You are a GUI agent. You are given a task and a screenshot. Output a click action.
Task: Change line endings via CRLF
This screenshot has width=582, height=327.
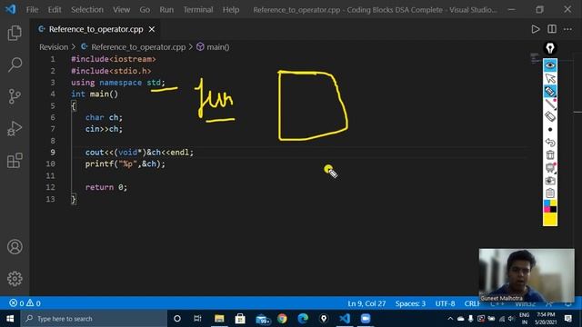click(472, 303)
